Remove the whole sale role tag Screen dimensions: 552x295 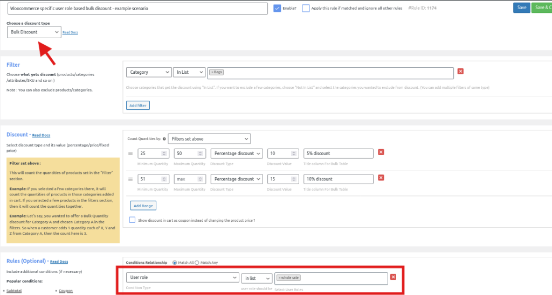280,278
